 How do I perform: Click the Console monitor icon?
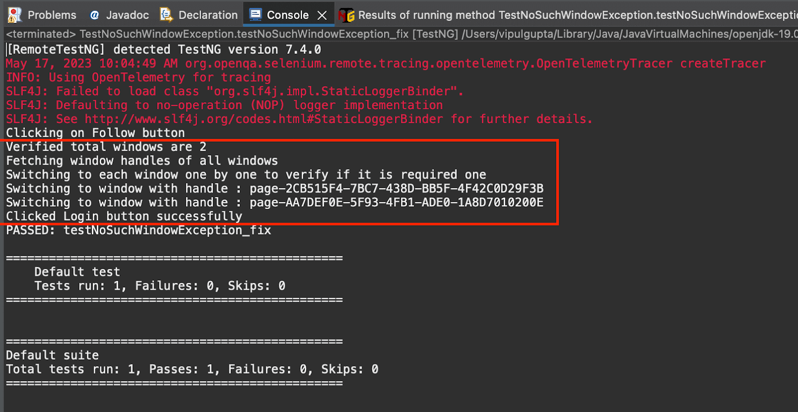(x=255, y=14)
